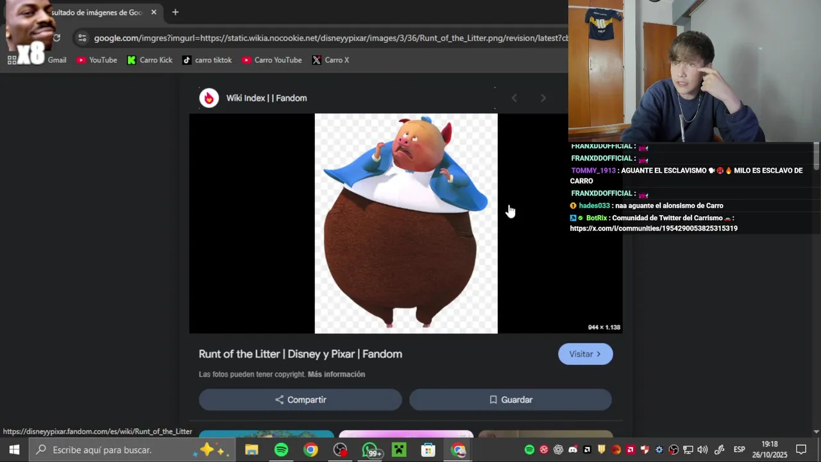This screenshot has width=821, height=462.
Task: Click the Fandom flame logo
Action: [x=209, y=98]
